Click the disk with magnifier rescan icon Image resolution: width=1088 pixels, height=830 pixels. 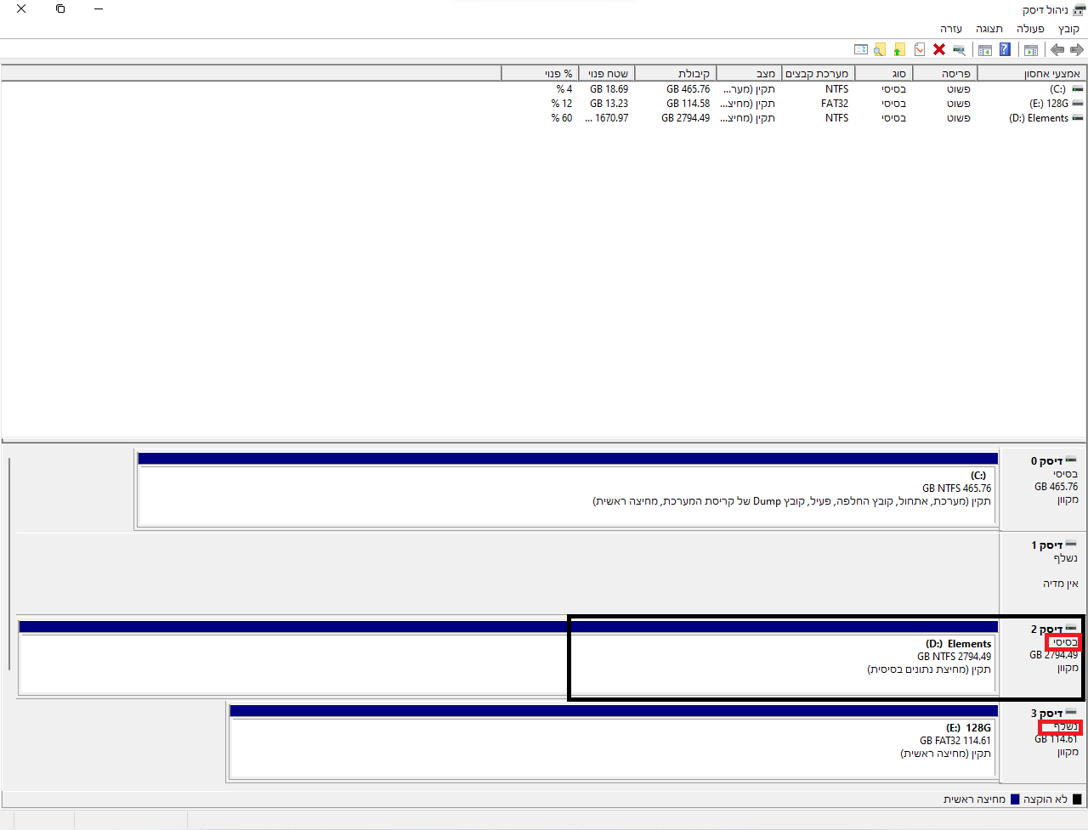[959, 50]
